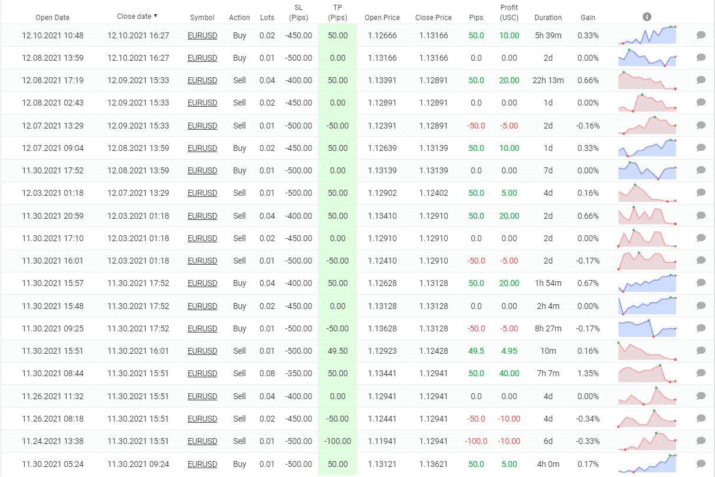Sort by Gain column header
The image size is (715, 477).
pyautogui.click(x=588, y=18)
